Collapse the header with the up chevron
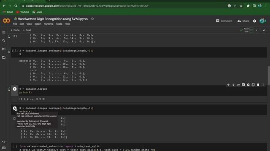 (x=264, y=30)
